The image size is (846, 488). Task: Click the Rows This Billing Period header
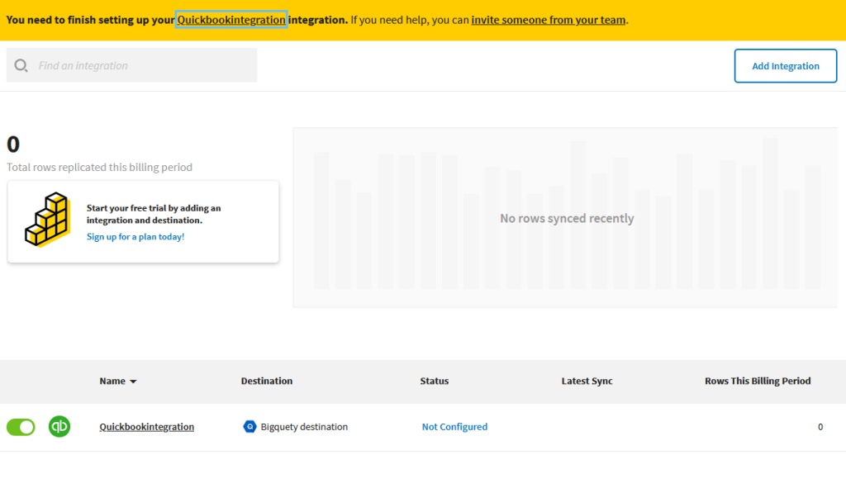(758, 381)
